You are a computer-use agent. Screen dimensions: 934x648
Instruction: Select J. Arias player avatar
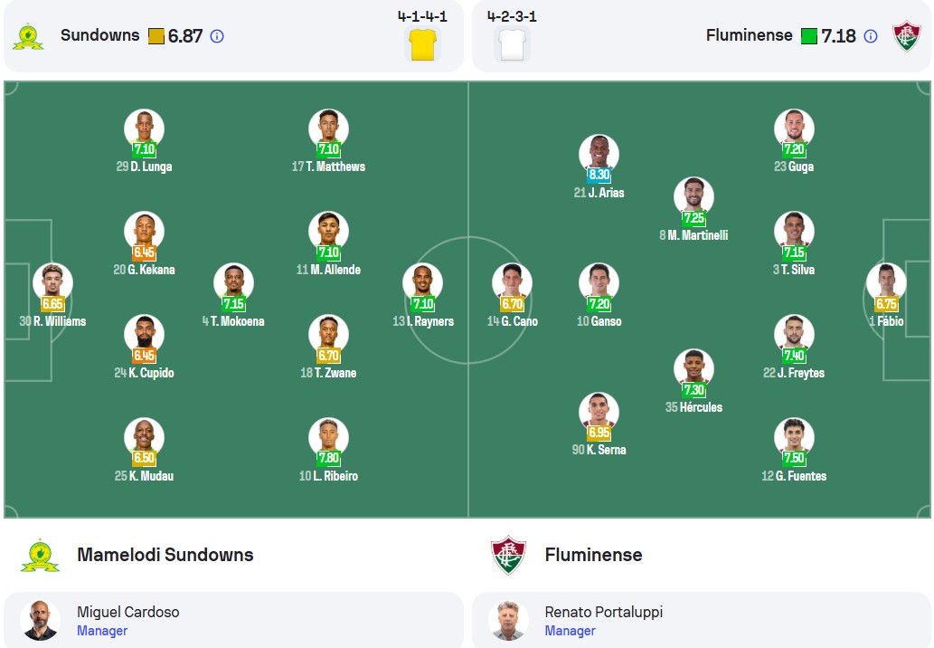[599, 155]
